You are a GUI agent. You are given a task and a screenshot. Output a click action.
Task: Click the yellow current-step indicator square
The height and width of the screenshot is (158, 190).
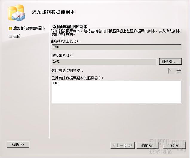pyautogui.click(x=10, y=28)
